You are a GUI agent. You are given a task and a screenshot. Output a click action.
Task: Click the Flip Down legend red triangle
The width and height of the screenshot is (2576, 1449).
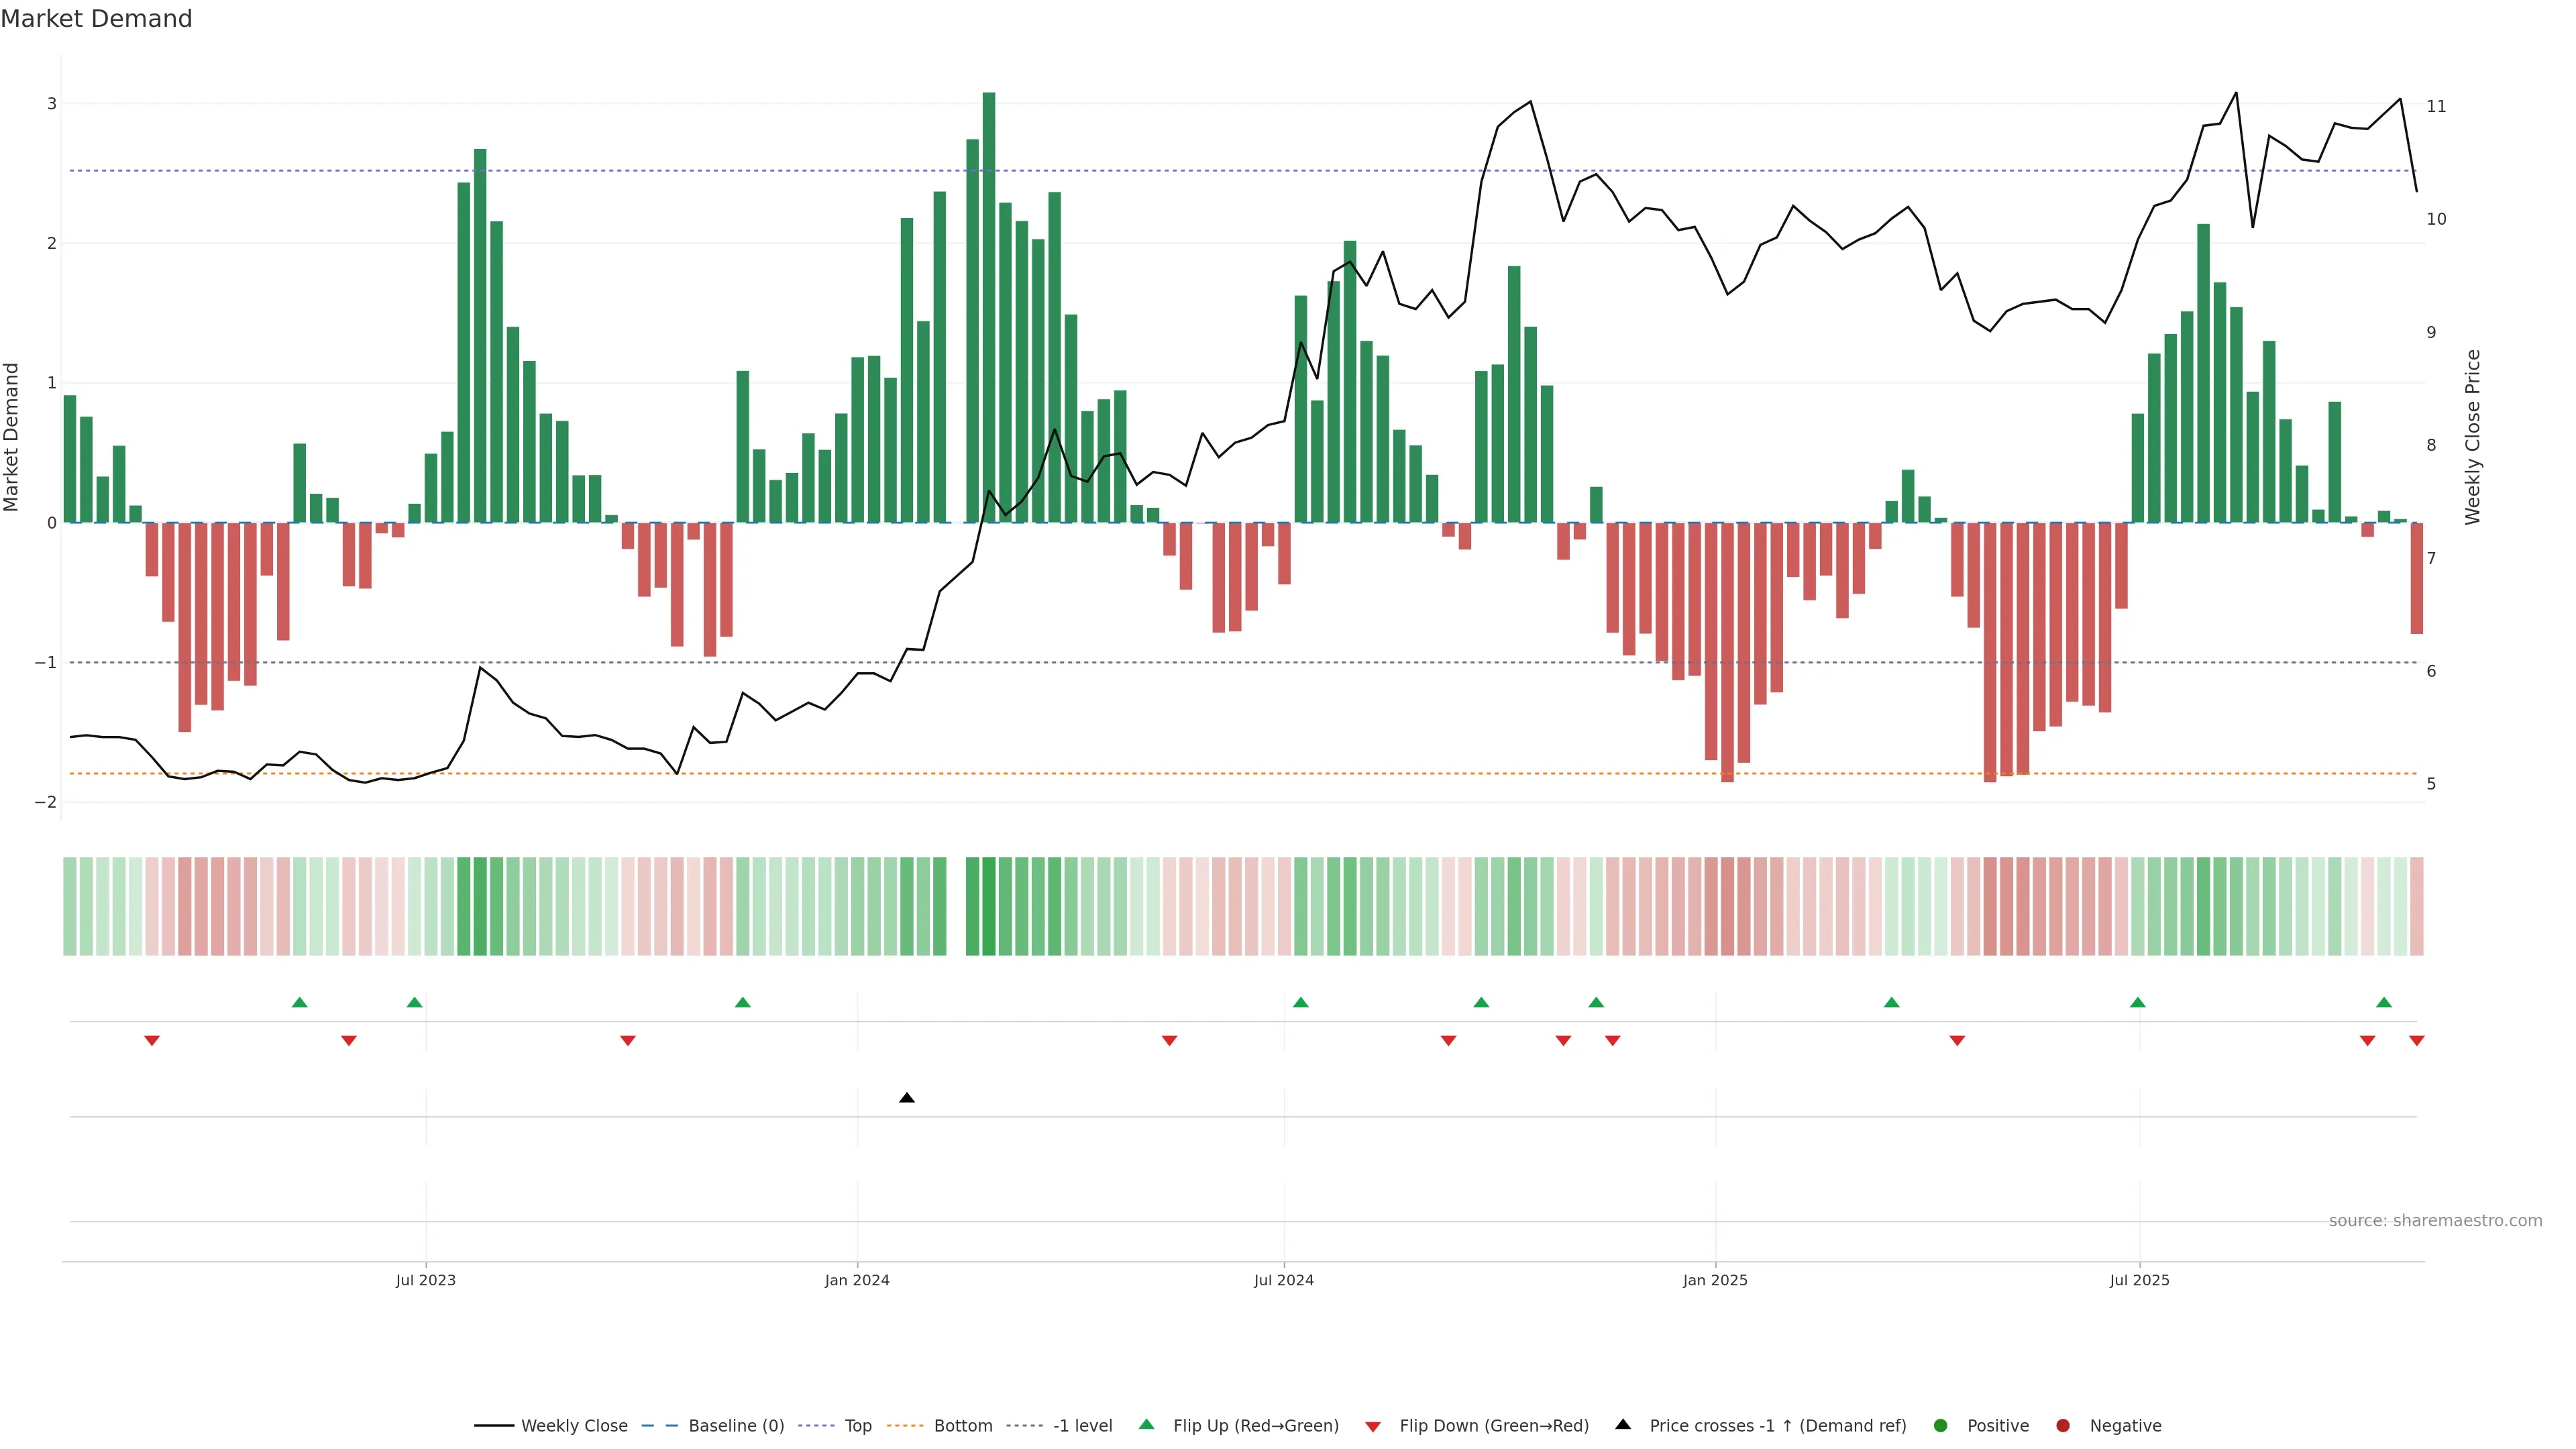(1372, 1426)
